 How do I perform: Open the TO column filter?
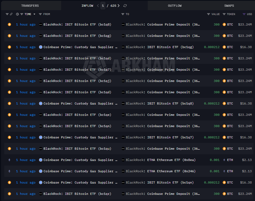coord(123,14)
